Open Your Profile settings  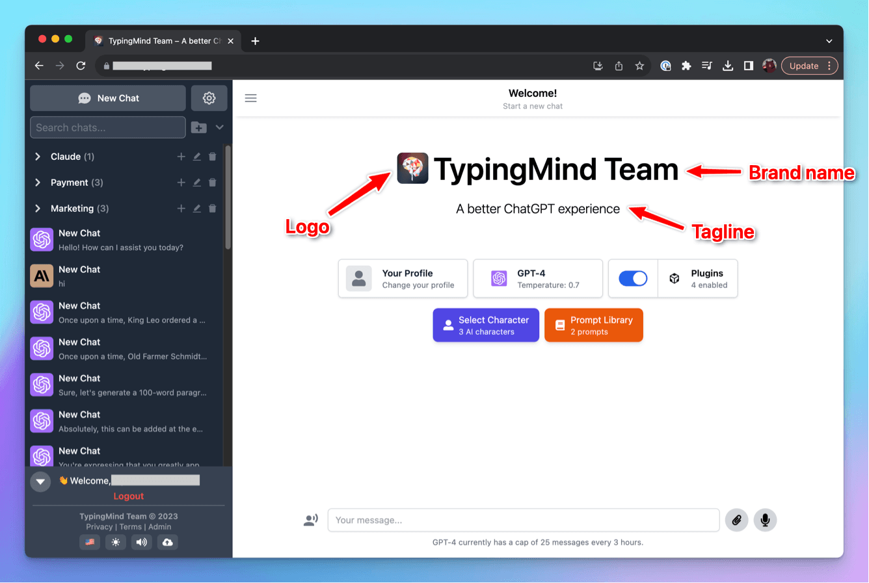[x=403, y=278]
